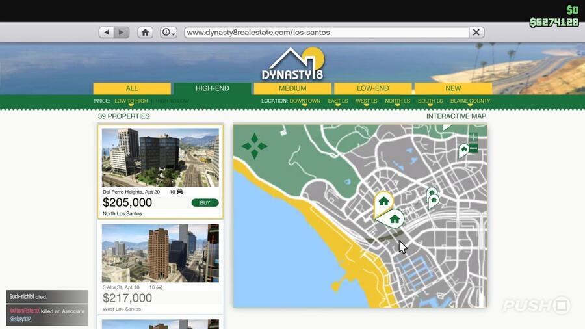This screenshot has height=329, width=585.
Task: Sort price LOW TO HIGH
Action: (x=131, y=101)
